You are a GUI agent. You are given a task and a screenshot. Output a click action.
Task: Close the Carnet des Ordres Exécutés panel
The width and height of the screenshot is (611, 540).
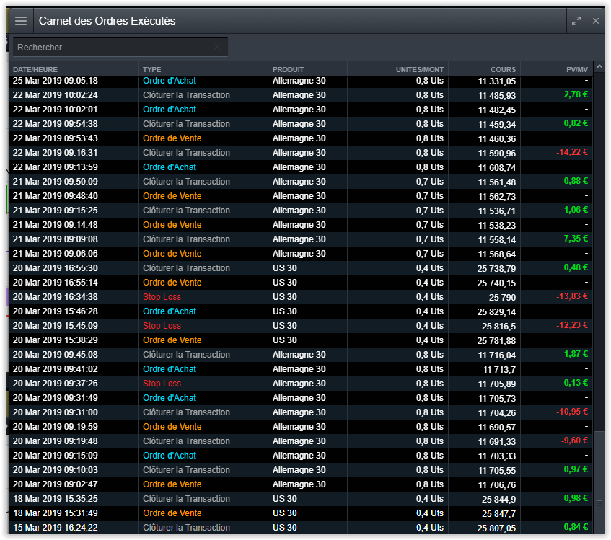click(x=595, y=21)
